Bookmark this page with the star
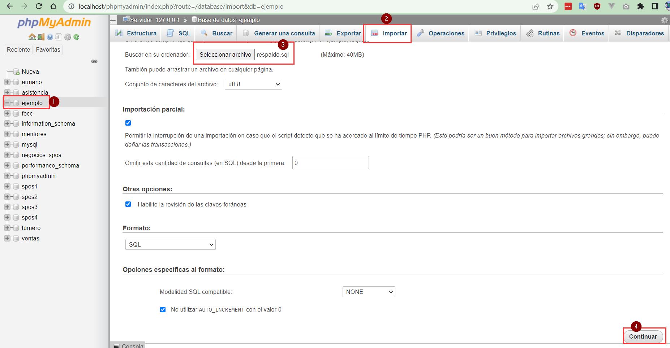 point(550,6)
